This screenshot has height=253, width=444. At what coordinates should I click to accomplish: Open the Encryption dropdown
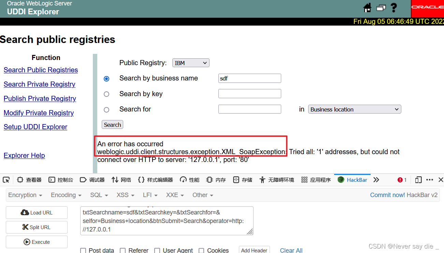[25, 195]
